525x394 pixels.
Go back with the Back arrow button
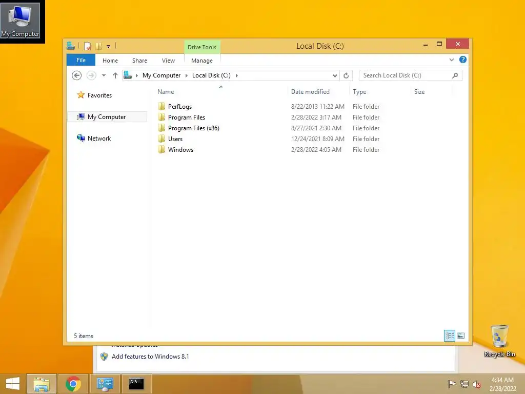click(x=77, y=75)
